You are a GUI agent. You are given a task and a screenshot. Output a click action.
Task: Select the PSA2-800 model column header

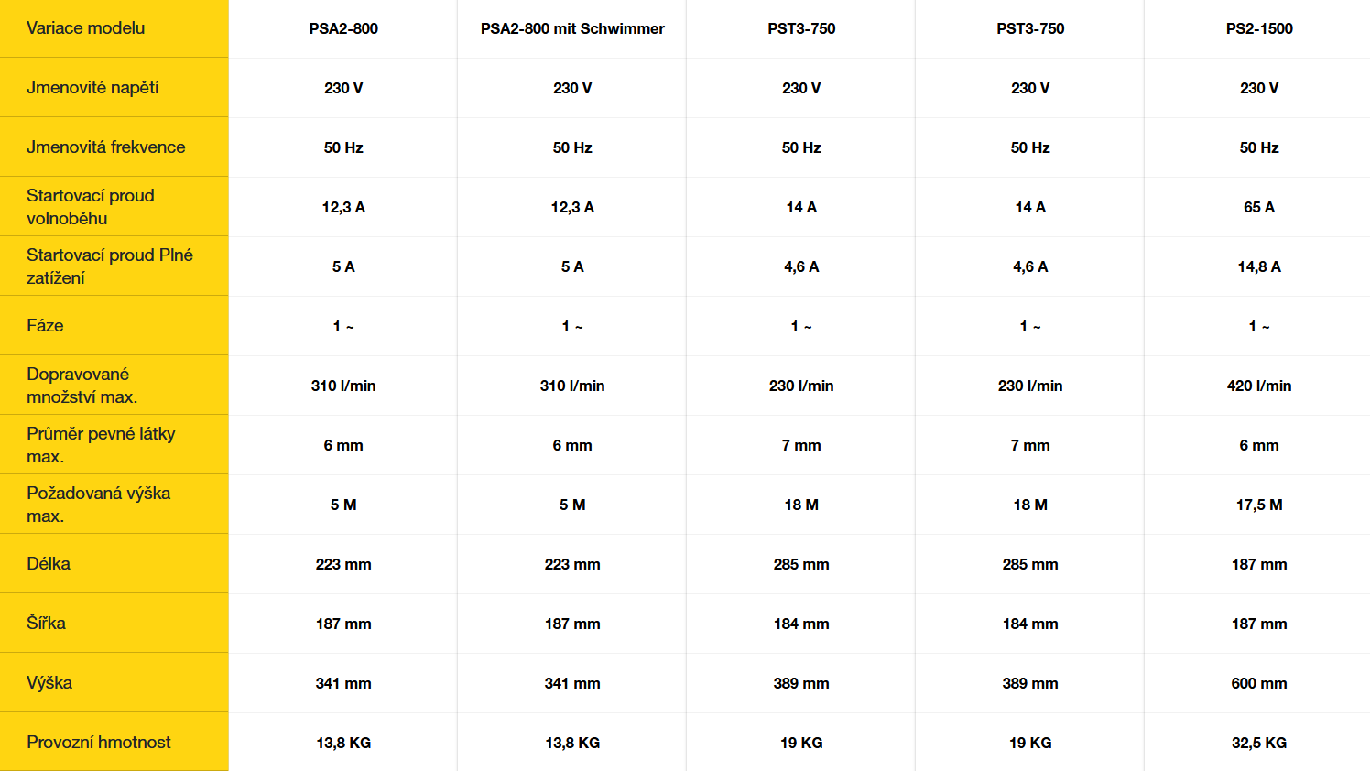(343, 28)
